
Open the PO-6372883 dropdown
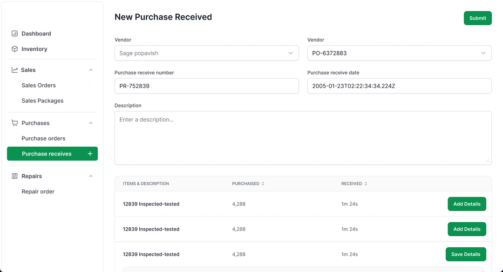399,53
